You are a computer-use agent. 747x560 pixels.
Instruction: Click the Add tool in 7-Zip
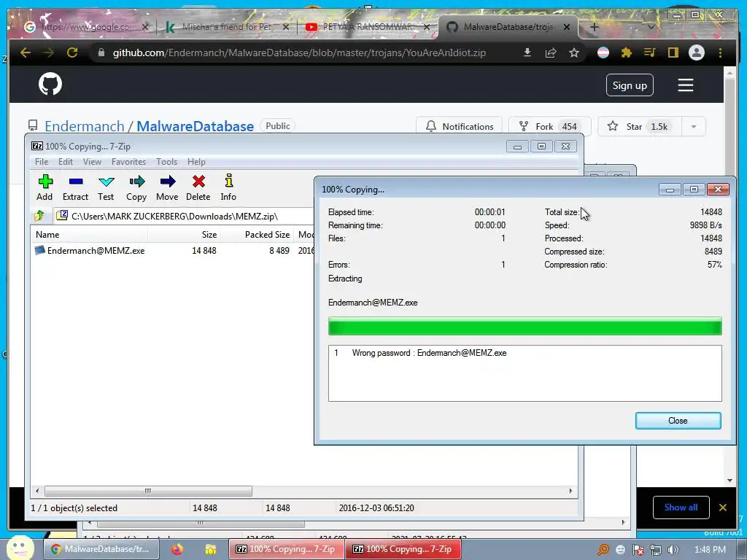[44, 187]
